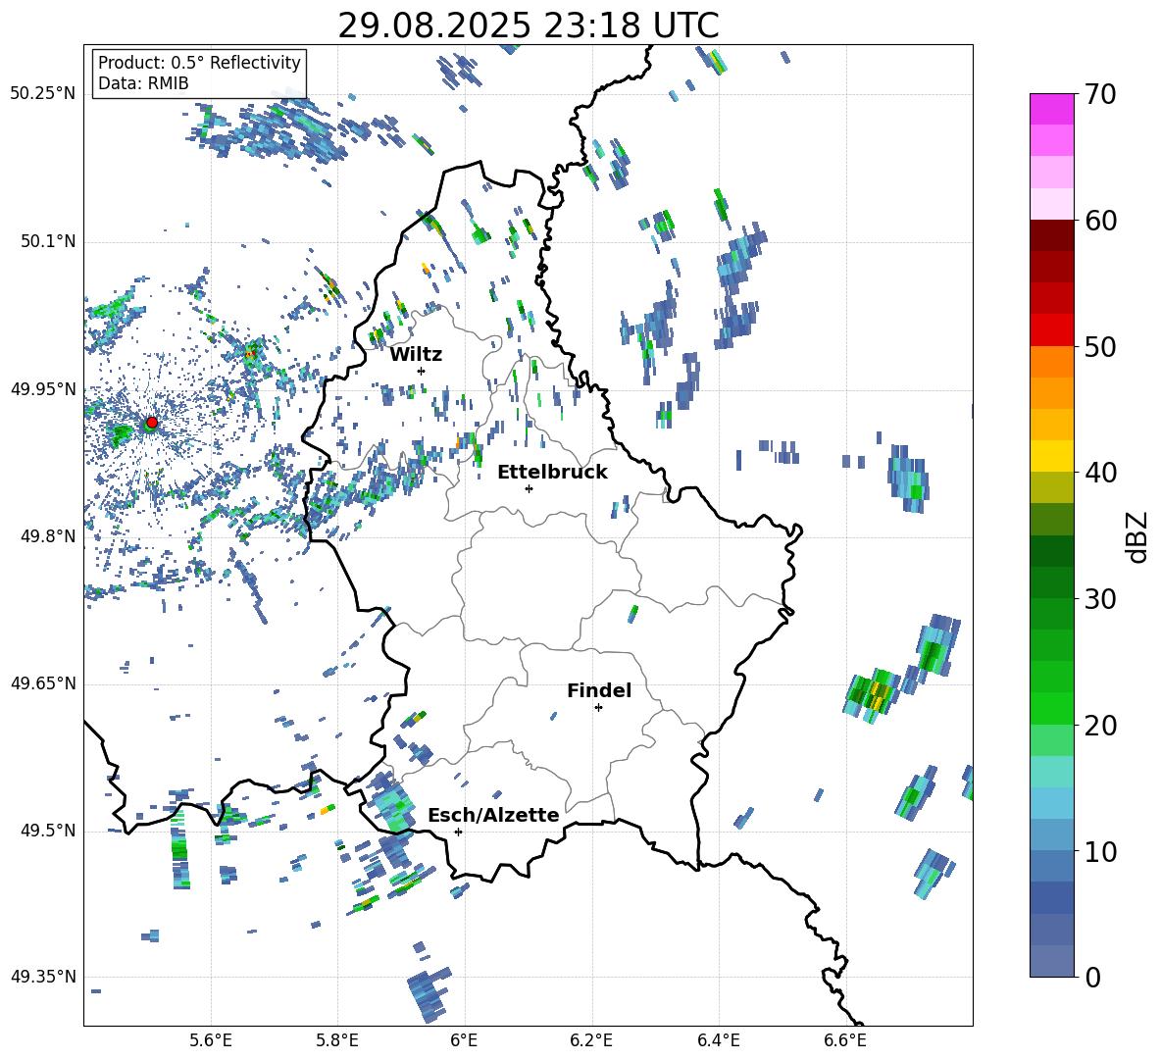Click the Findel city label
The height and width of the screenshot is (1060, 1161).
pyautogui.click(x=599, y=690)
